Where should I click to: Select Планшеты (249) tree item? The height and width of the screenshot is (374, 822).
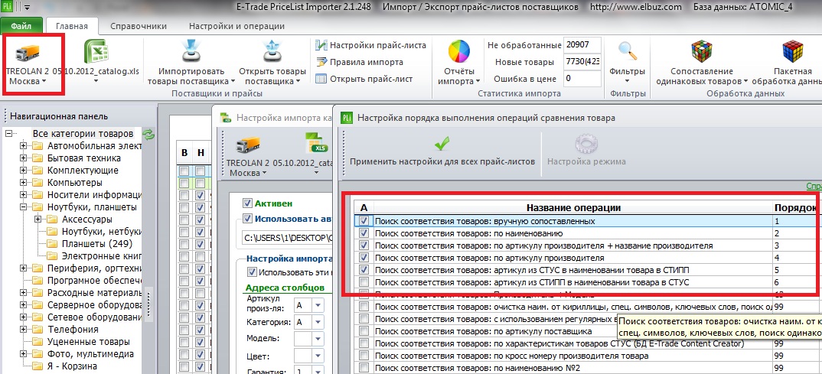pyautogui.click(x=97, y=243)
